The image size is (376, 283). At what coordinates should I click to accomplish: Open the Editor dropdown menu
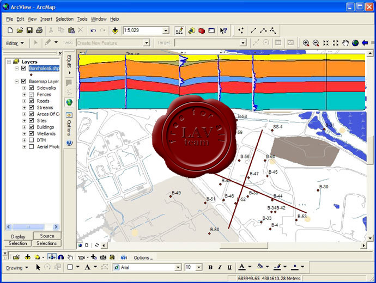coord(15,44)
